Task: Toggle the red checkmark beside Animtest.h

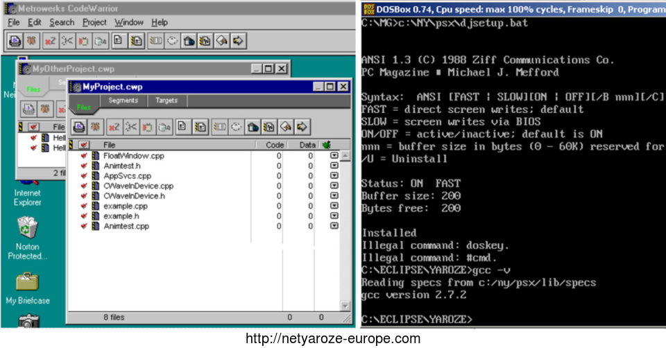Action: pyautogui.click(x=84, y=166)
